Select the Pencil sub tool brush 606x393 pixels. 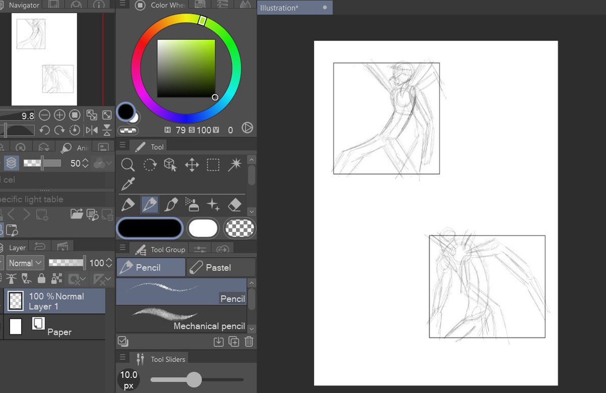tap(181, 292)
